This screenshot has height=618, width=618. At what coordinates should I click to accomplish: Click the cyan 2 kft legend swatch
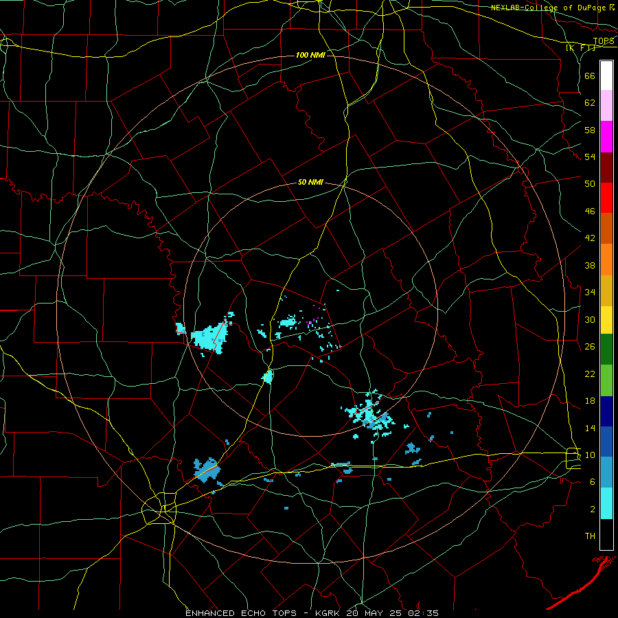point(606,503)
